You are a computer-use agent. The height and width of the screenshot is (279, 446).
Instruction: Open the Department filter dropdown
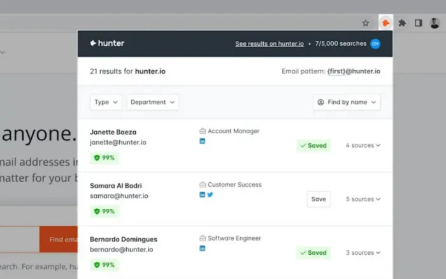pyautogui.click(x=152, y=102)
